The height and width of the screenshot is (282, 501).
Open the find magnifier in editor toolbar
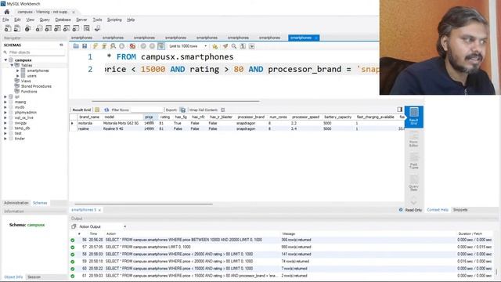(234, 46)
